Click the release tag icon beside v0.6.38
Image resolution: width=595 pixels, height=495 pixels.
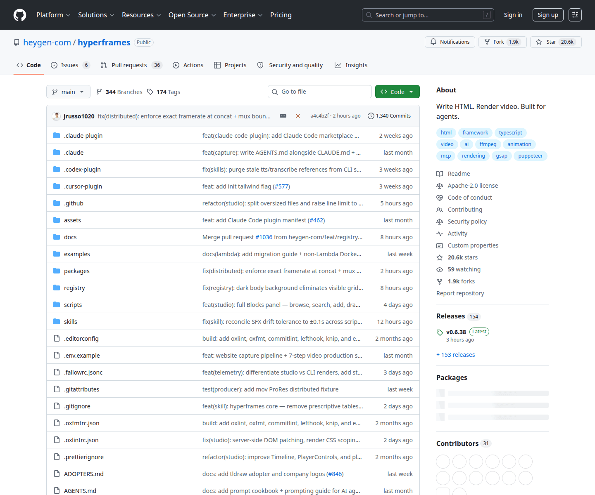pyautogui.click(x=440, y=332)
